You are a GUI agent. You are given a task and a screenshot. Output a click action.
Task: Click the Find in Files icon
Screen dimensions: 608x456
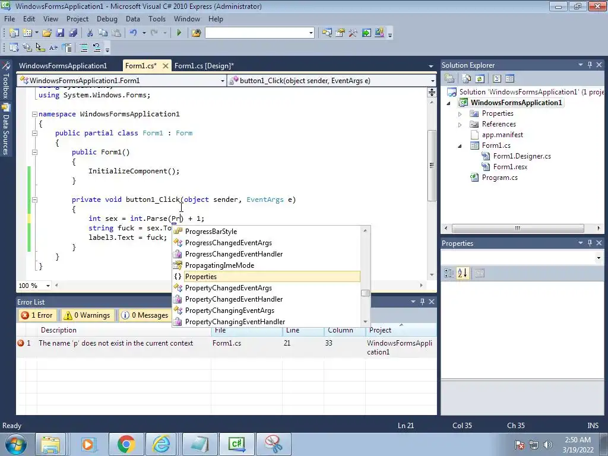(196, 33)
